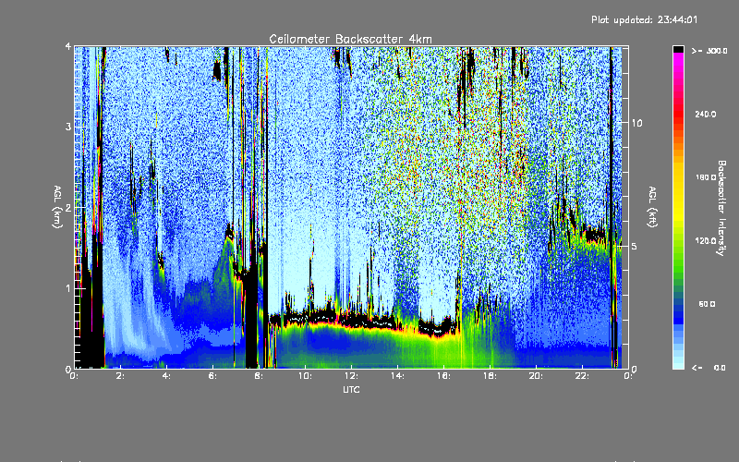The height and width of the screenshot is (462, 739).
Task: Select the '10:' UTC time tick label
Action: pos(305,376)
